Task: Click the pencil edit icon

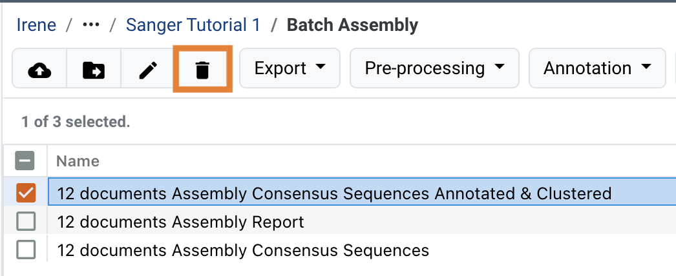Action: [148, 70]
